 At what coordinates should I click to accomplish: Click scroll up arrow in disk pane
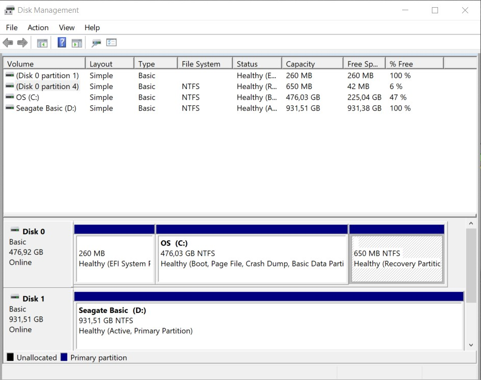pos(471,223)
